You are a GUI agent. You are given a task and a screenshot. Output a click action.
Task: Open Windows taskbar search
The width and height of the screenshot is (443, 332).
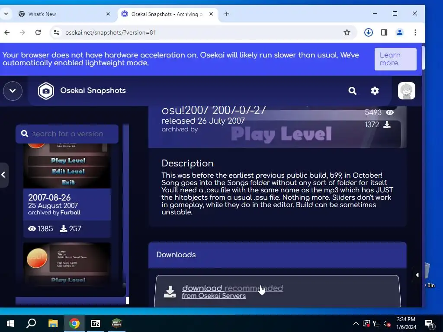tap(31, 323)
